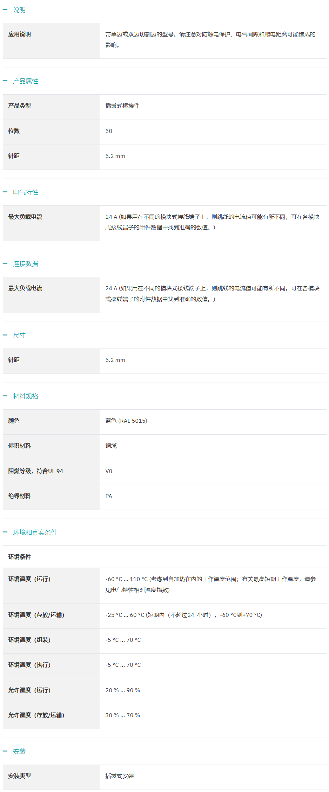The height and width of the screenshot is (792, 329).
Task: Collapse the 尺寸 section
Action: pos(14,336)
